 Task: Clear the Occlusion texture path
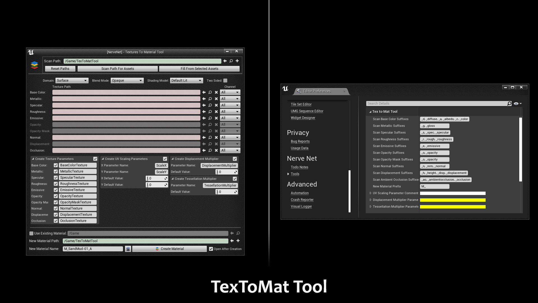(216, 150)
